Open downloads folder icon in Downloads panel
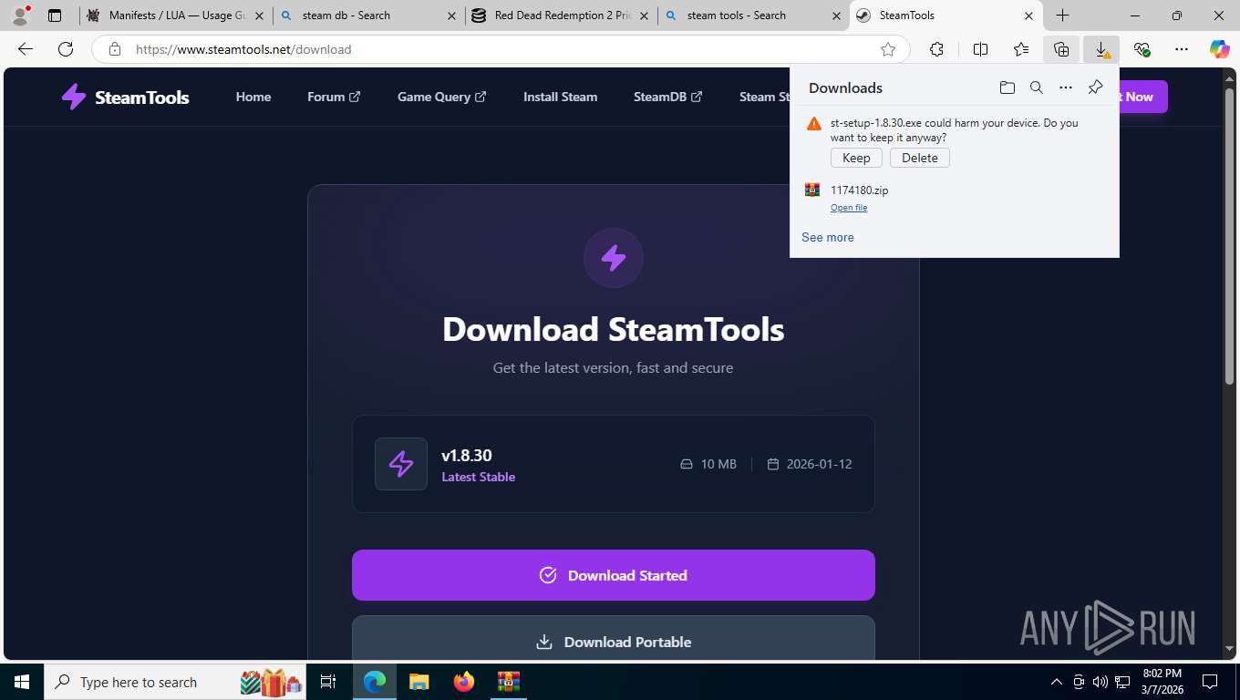This screenshot has height=700, width=1240. point(1007,87)
